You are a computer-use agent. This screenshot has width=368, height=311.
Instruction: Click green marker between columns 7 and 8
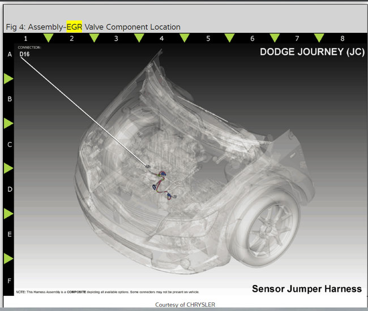(319, 37)
